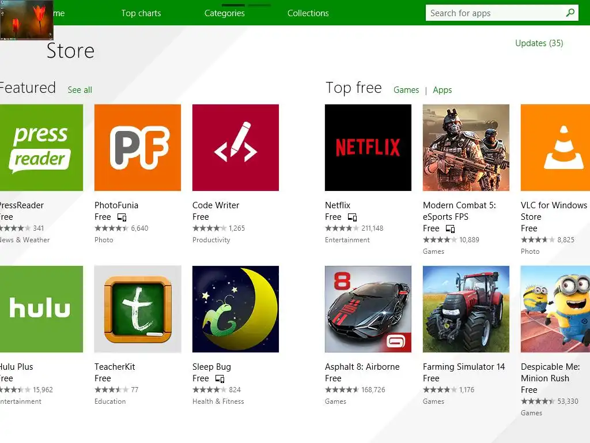Switch to the Top charts tab
The width and height of the screenshot is (590, 443).
[141, 13]
